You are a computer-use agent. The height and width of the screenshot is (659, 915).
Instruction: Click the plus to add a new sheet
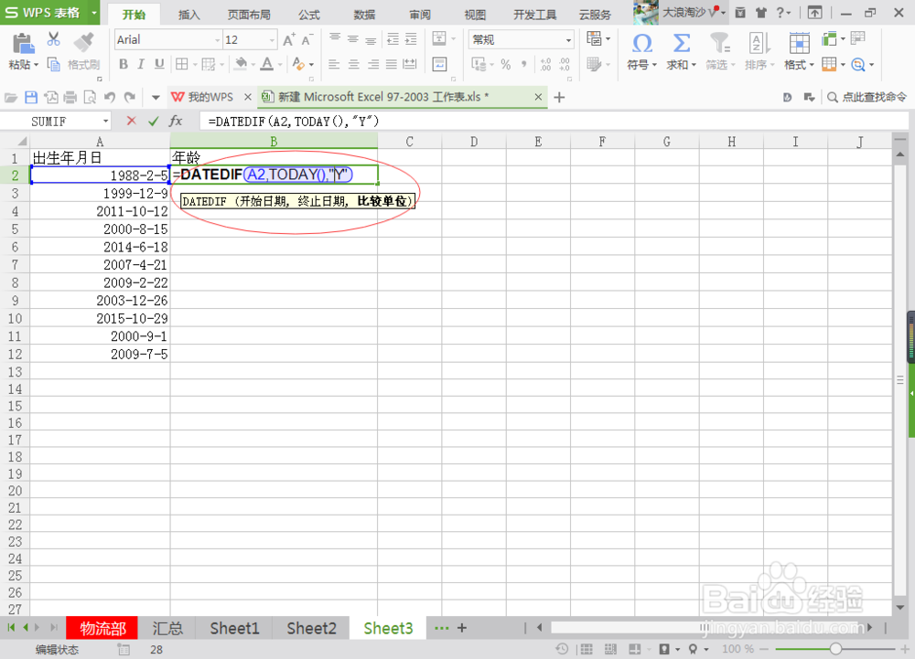tap(461, 628)
